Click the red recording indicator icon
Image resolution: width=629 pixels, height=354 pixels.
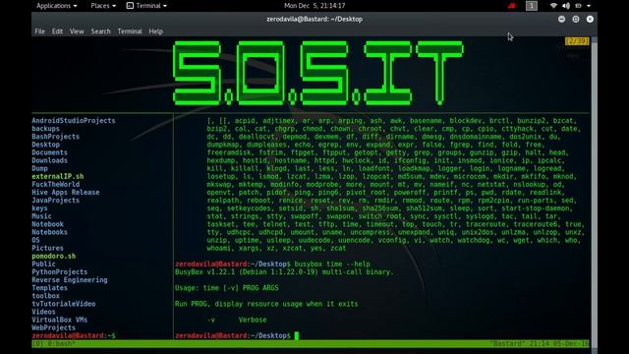511,6
